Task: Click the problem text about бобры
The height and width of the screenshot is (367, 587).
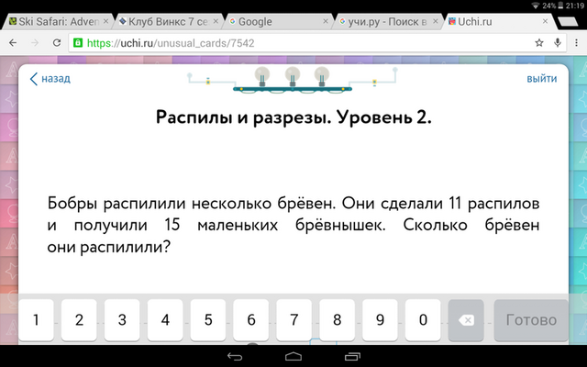Action: (x=293, y=225)
